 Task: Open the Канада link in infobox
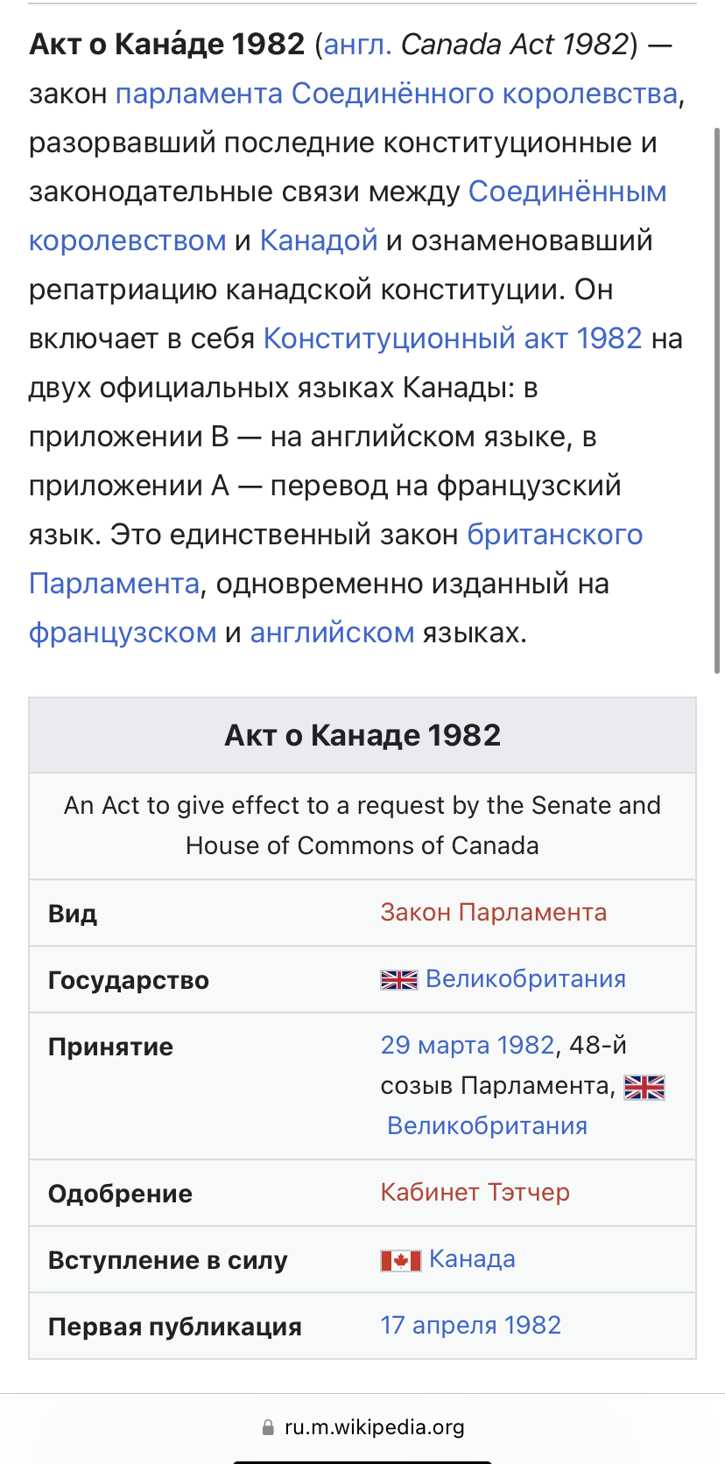pos(473,1258)
